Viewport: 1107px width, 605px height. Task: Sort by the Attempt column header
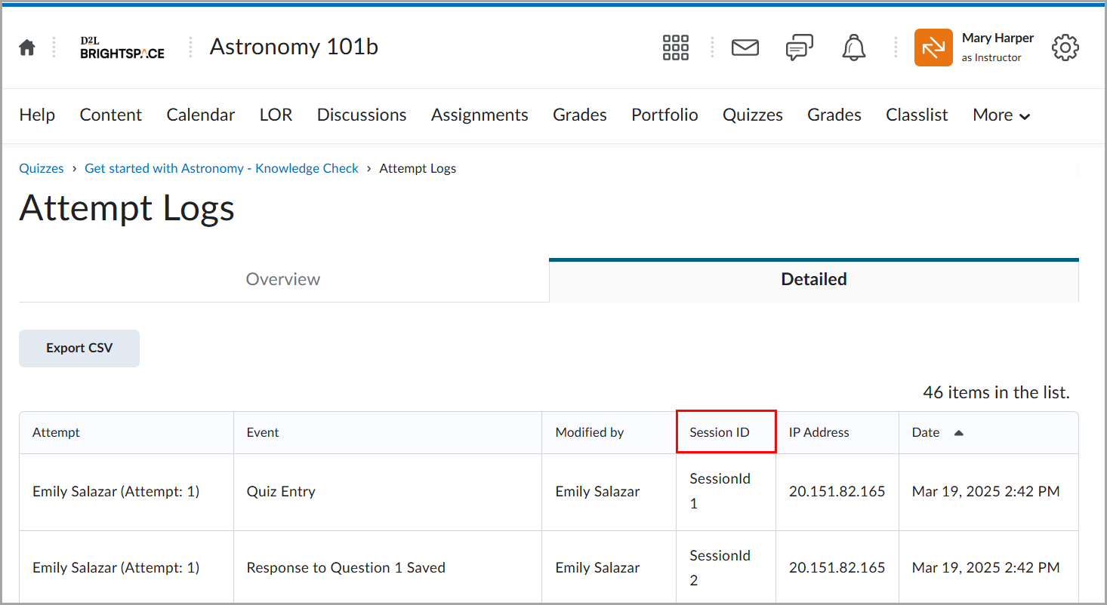pos(56,431)
